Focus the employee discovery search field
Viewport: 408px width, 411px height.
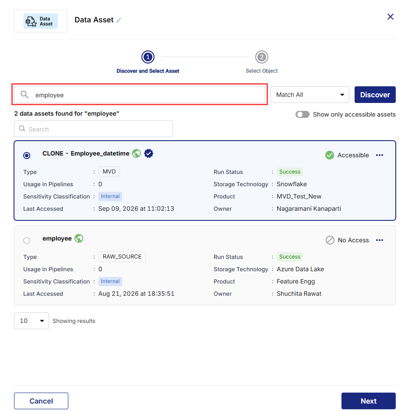pos(140,95)
